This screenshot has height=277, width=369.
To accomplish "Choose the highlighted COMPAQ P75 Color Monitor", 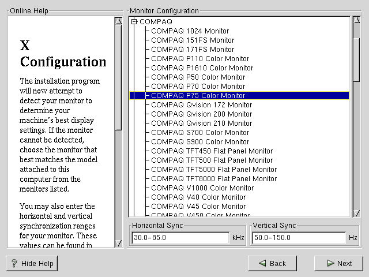I will click(198, 96).
